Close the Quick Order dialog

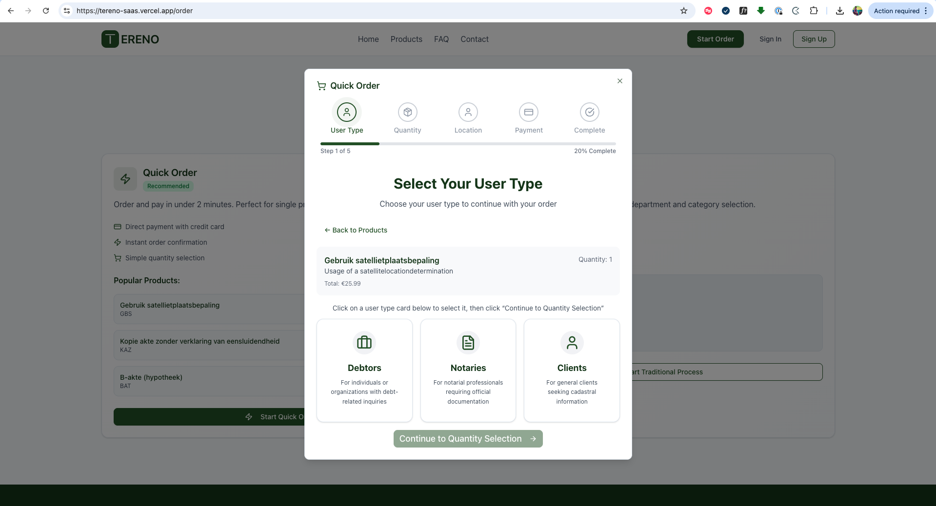click(x=620, y=81)
